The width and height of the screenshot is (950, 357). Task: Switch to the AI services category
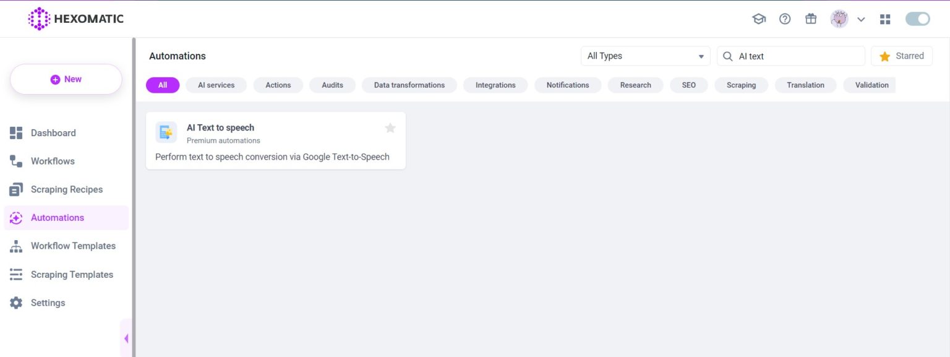[x=216, y=85]
